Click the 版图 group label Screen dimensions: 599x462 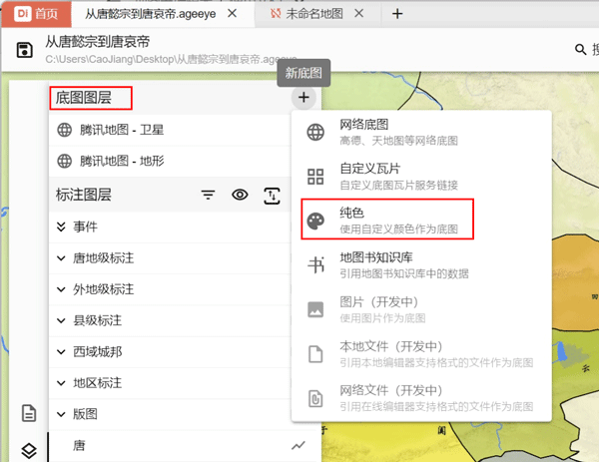coord(85,414)
